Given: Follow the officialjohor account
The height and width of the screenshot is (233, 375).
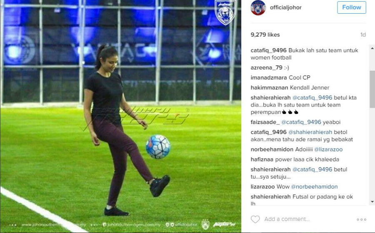Looking at the screenshot, I should (352, 7).
